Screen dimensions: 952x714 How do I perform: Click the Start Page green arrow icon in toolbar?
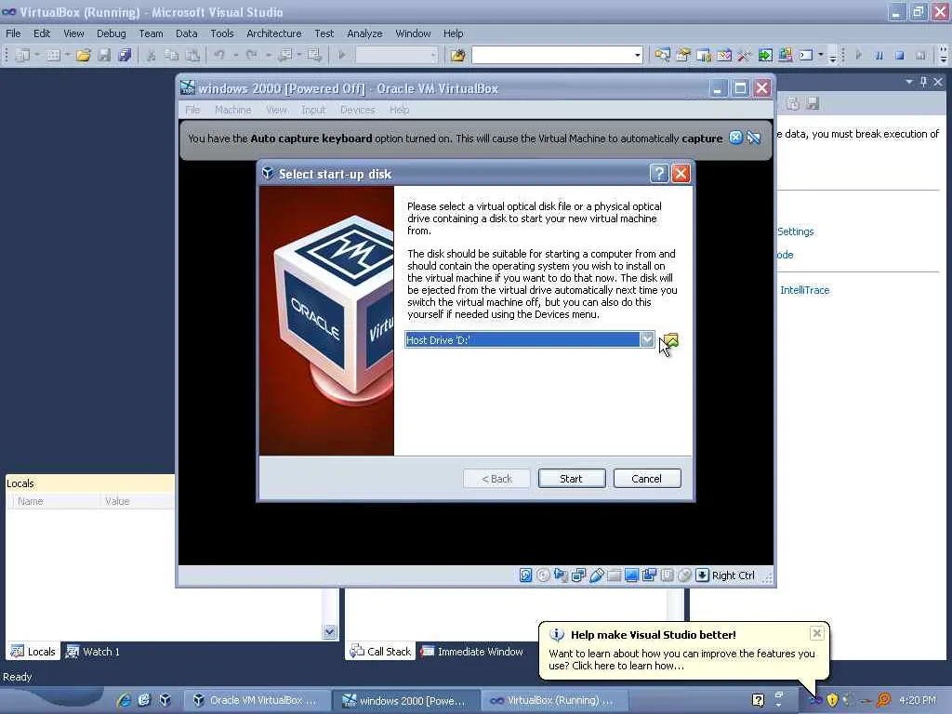coord(765,55)
